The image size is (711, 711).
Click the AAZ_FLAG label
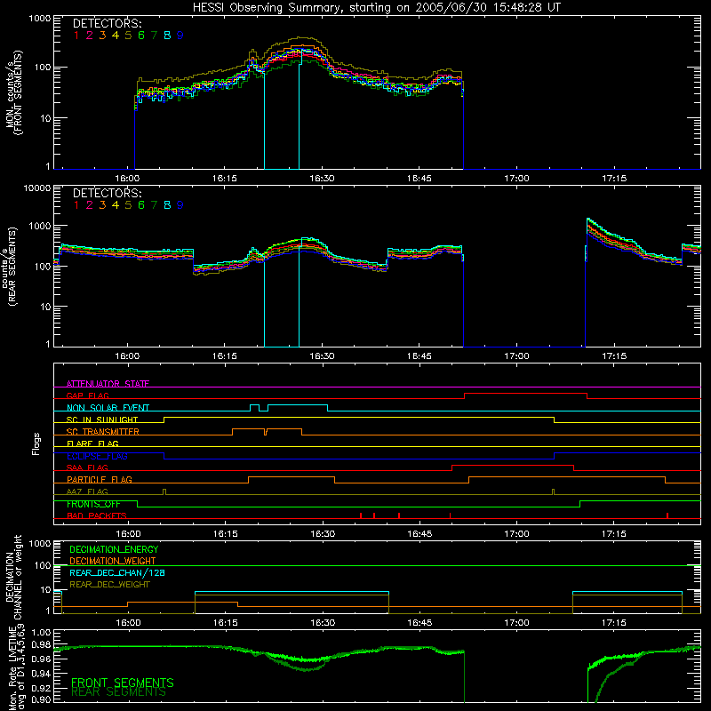click(x=87, y=491)
